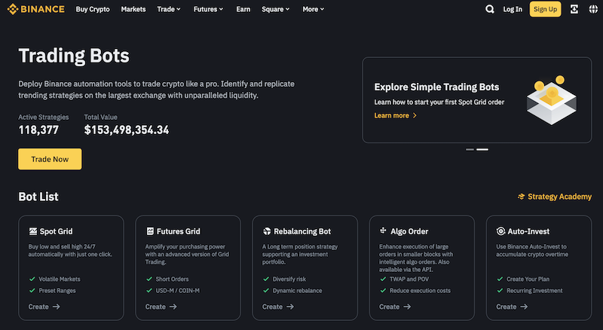Click the Spot Grid card title
The height and width of the screenshot is (330, 603).
[x=56, y=231]
